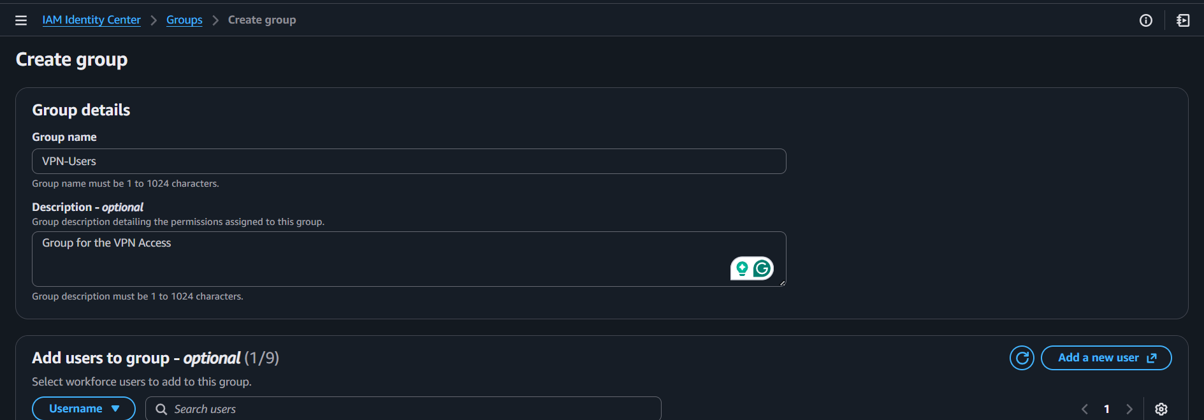Select page number 1 in pagination
Image resolution: width=1204 pixels, height=420 pixels.
[1107, 409]
